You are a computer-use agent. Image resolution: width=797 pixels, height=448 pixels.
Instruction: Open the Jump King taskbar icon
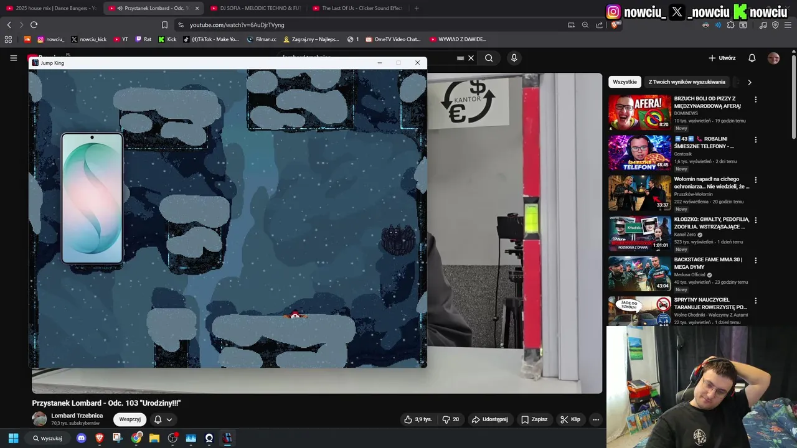(227, 438)
